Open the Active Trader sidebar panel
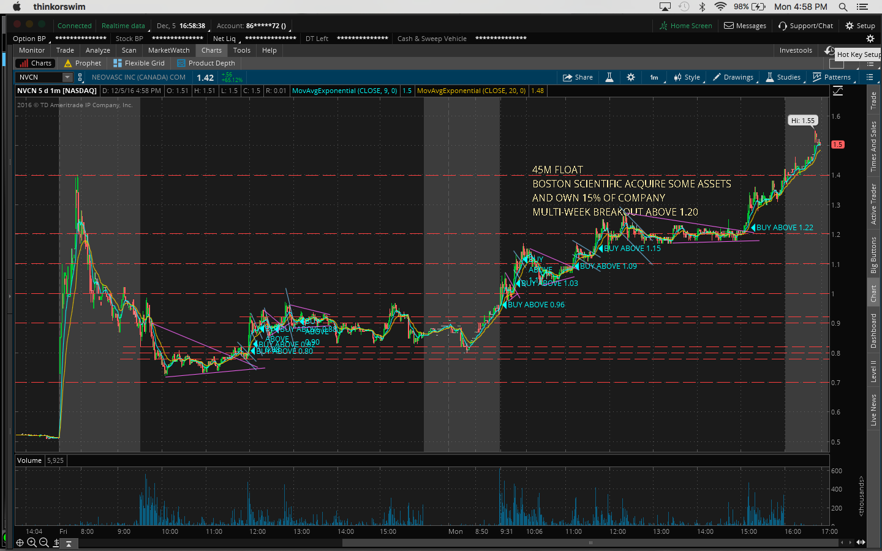Viewport: 882px width, 551px height. (873, 204)
